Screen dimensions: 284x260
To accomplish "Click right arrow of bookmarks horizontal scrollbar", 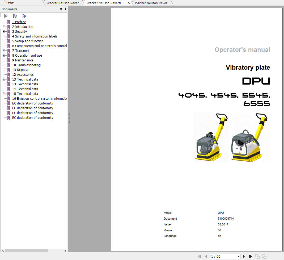I will coord(65,251).
